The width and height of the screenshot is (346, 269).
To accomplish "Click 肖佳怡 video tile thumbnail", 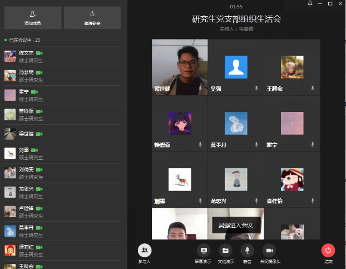I will 292,179.
